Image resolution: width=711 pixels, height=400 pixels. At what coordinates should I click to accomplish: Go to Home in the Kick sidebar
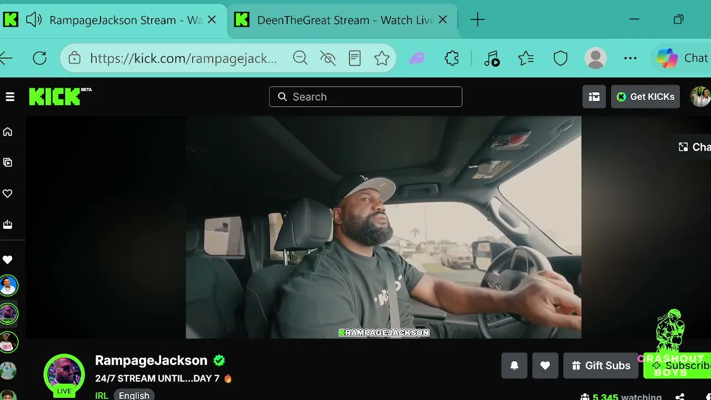[8, 132]
